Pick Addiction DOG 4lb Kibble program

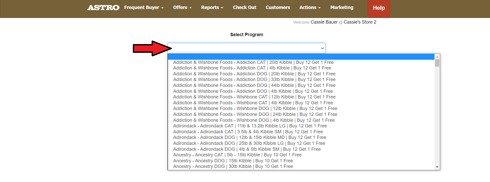301,91
